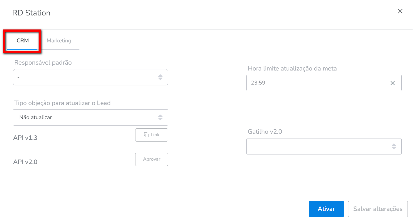Click the API v2.0 label
Viewport: 414px width, 223px height.
coord(25,162)
